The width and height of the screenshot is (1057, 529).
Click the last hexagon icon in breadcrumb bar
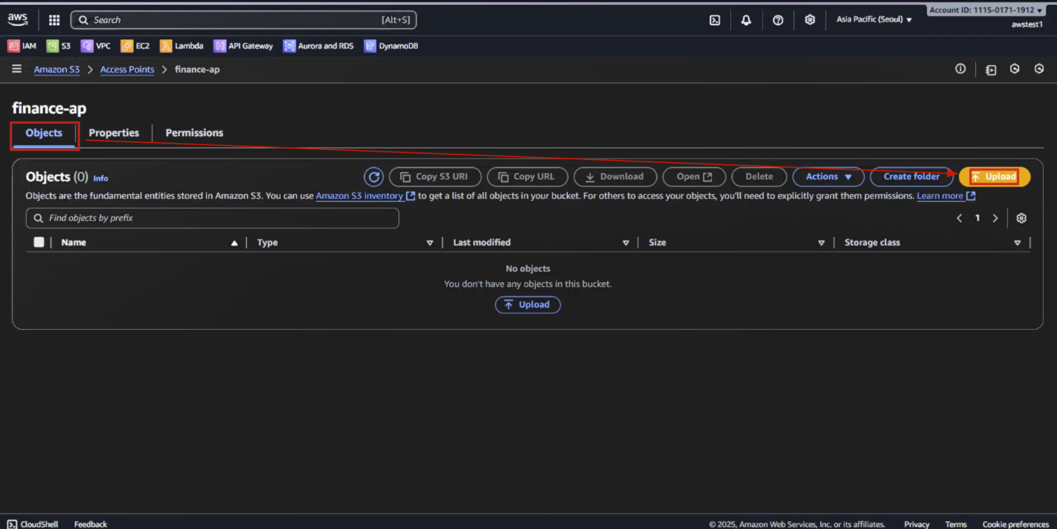coord(1039,68)
